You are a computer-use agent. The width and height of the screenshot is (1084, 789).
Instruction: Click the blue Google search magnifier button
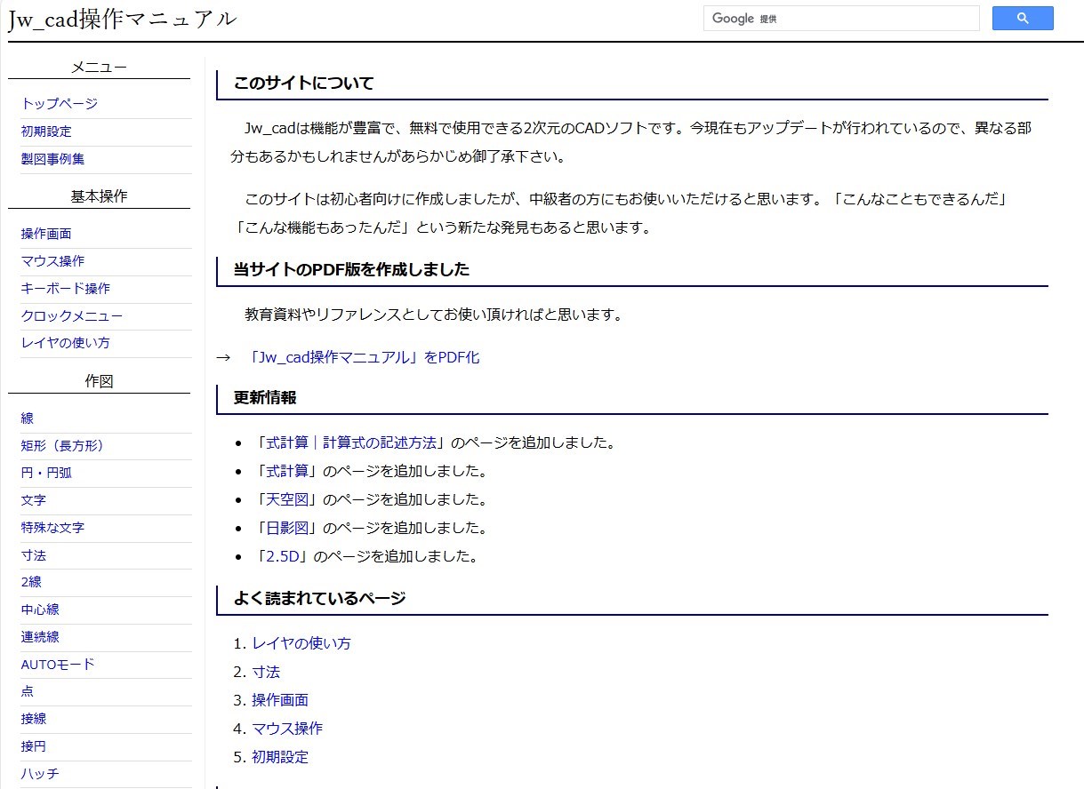click(1023, 18)
